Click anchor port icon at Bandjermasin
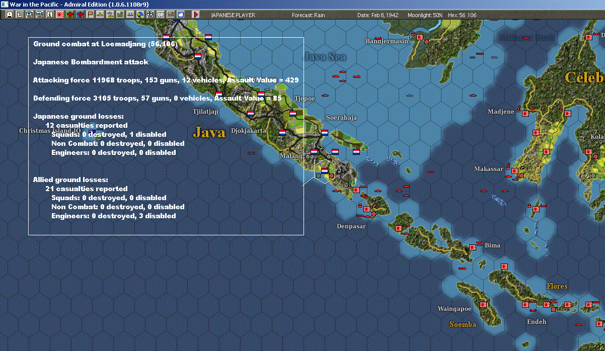Viewport: 605px width, 351px height. (x=413, y=33)
